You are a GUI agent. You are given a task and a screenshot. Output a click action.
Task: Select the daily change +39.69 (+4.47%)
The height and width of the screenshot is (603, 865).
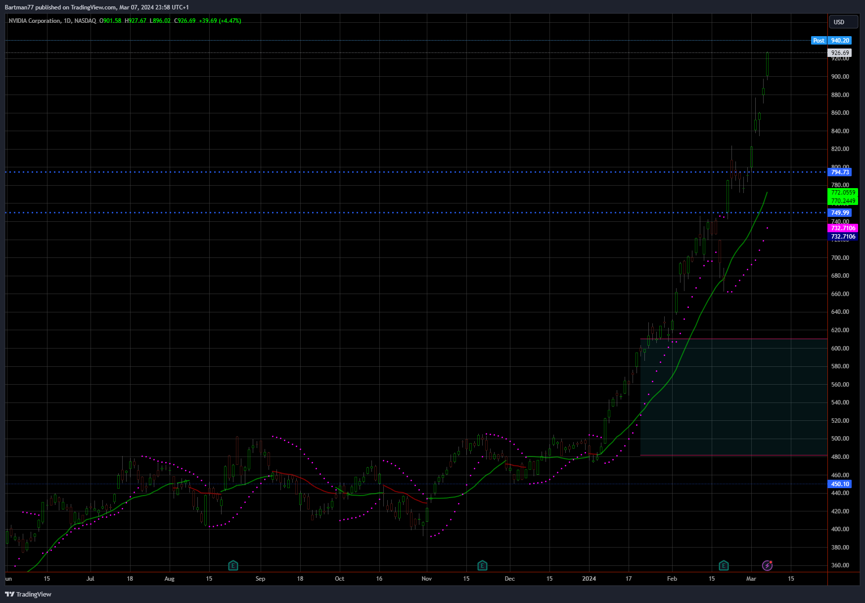[220, 21]
